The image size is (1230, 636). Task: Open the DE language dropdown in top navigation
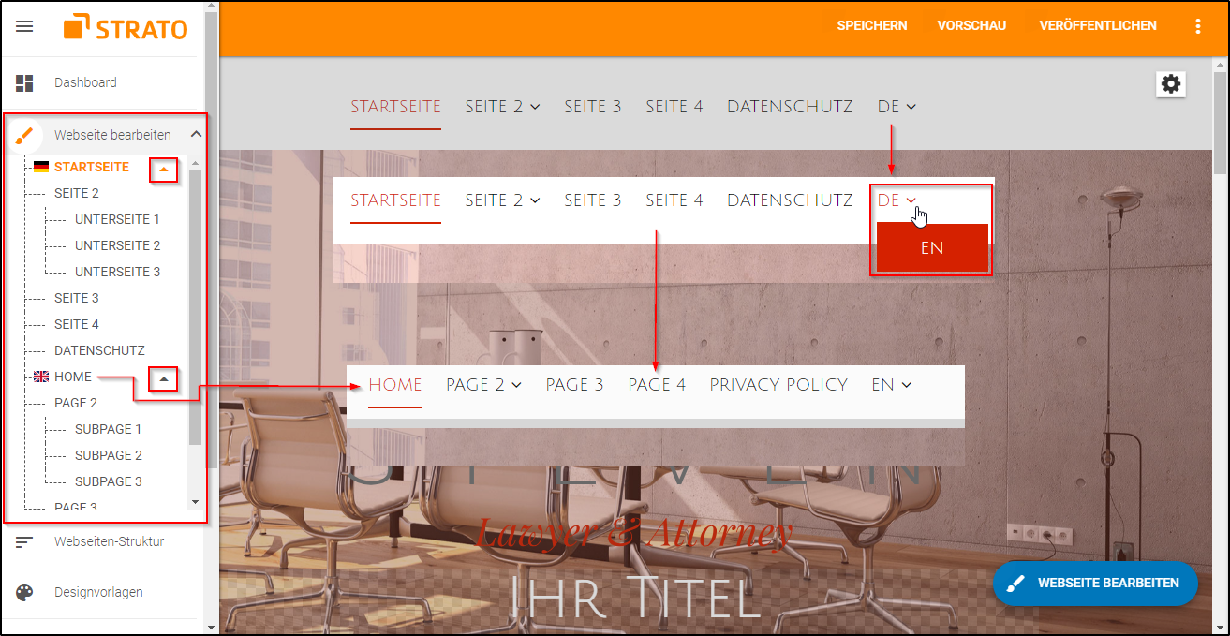(897, 107)
